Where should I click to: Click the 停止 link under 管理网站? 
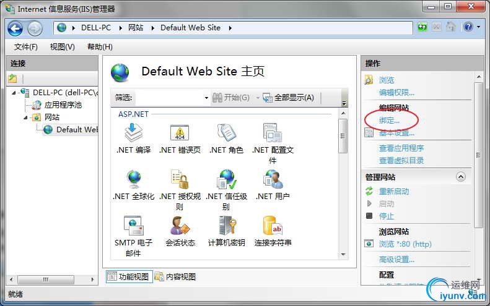click(387, 216)
